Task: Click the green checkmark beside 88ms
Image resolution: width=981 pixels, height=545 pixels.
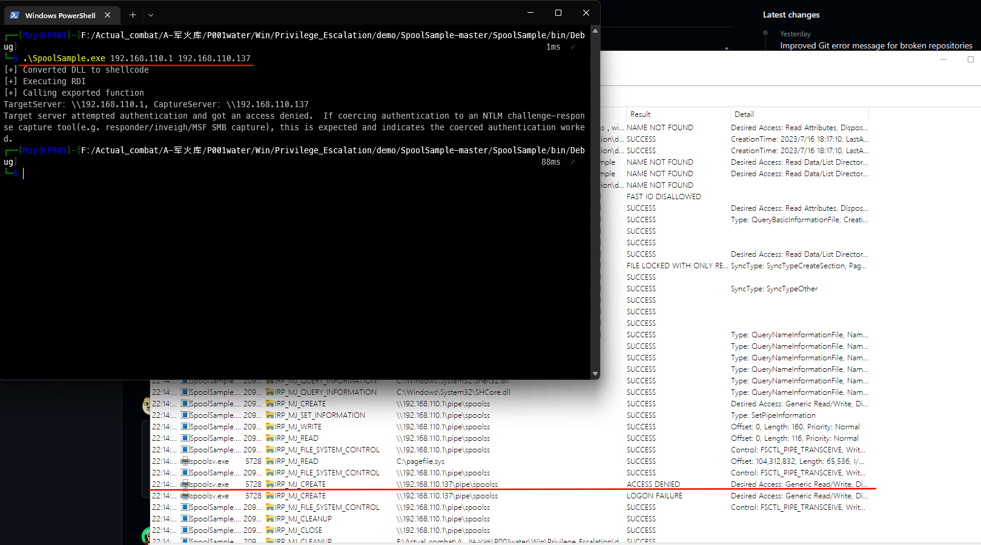Action: tap(573, 162)
